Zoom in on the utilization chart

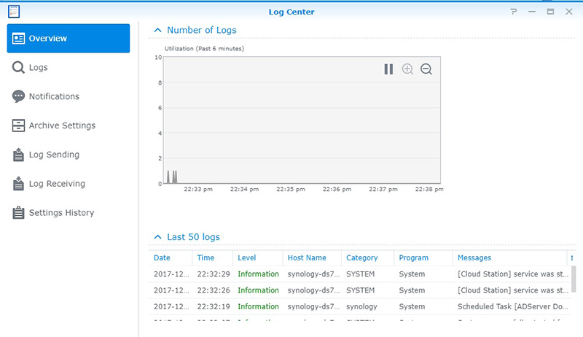pos(407,69)
